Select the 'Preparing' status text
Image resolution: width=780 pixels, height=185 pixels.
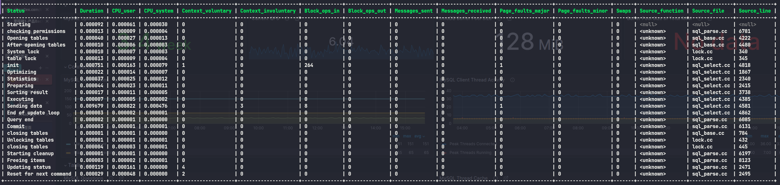pyautogui.click(x=20, y=85)
